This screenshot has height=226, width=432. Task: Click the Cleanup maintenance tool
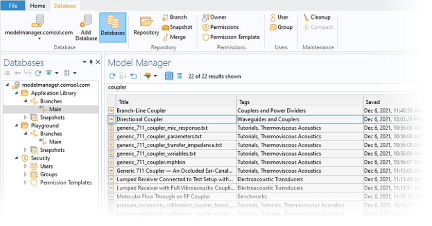[317, 17]
